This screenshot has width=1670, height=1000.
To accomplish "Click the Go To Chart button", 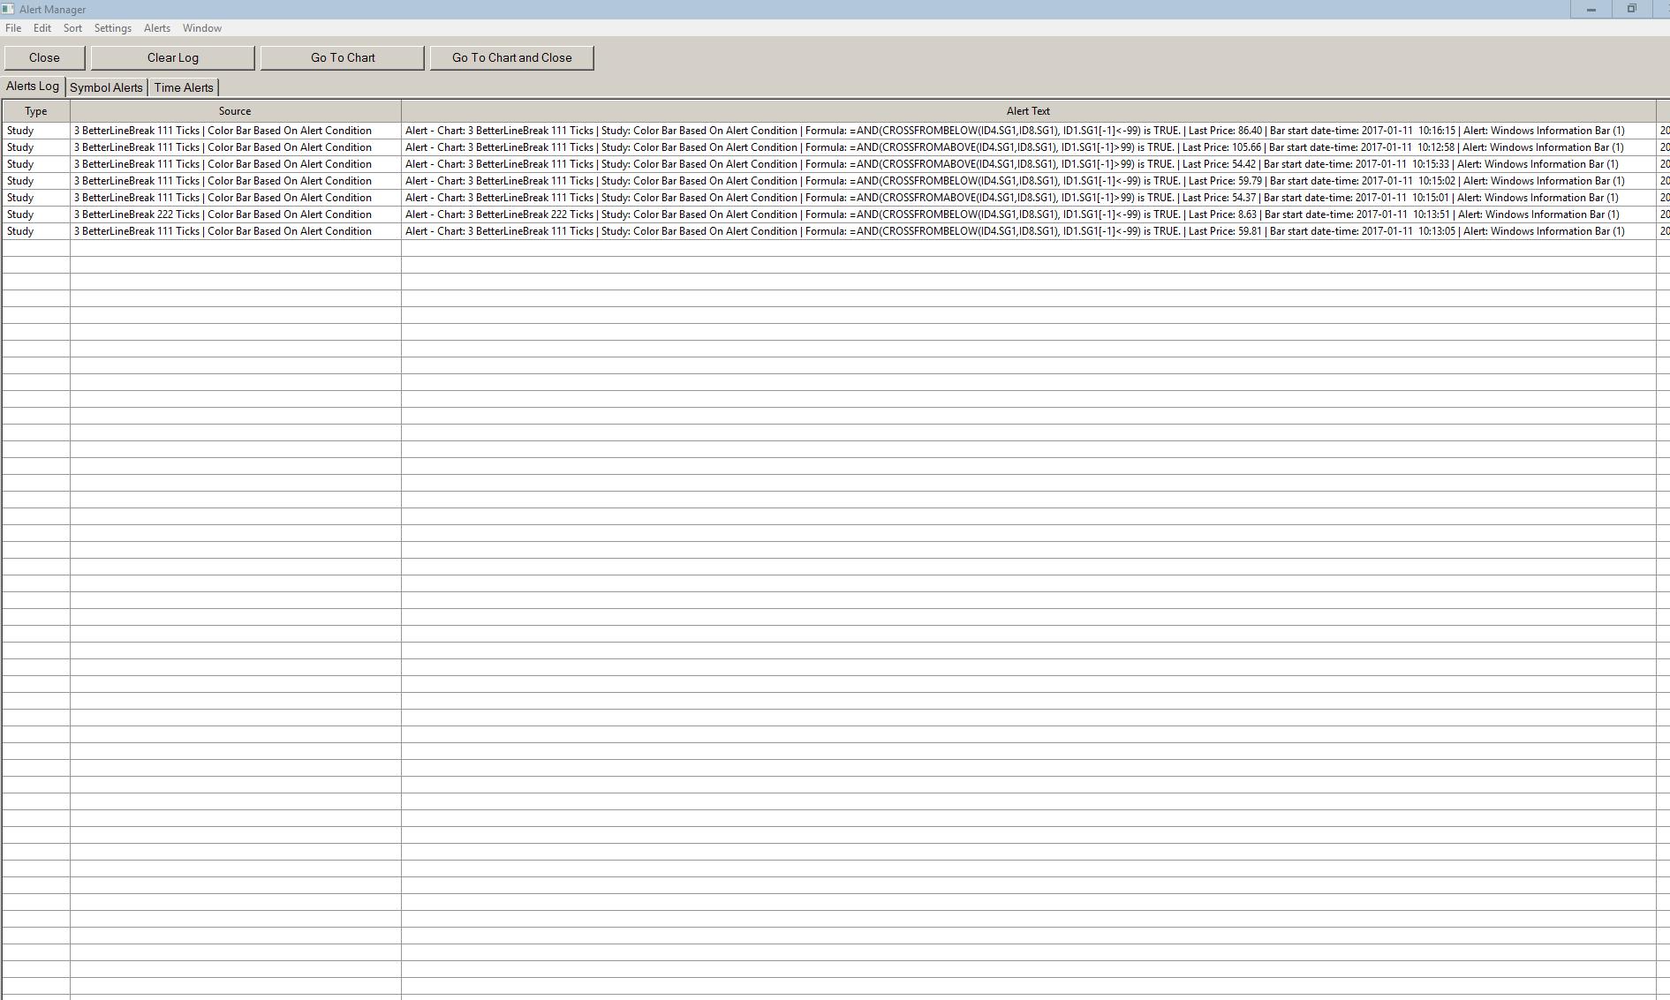I will (343, 58).
